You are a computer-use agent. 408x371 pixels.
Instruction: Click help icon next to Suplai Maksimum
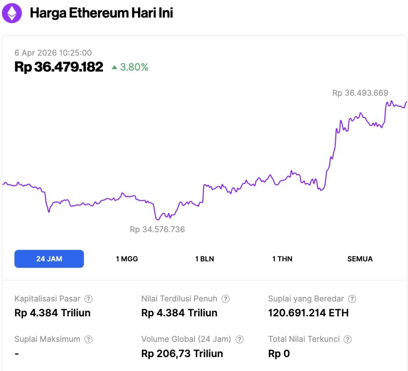pyautogui.click(x=88, y=339)
